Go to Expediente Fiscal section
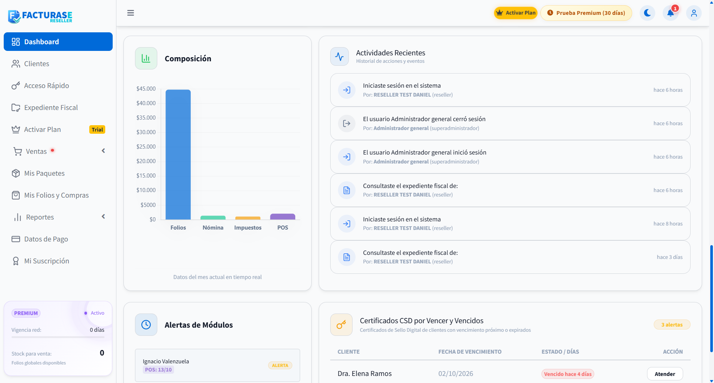This screenshot has width=714, height=383. [58, 108]
